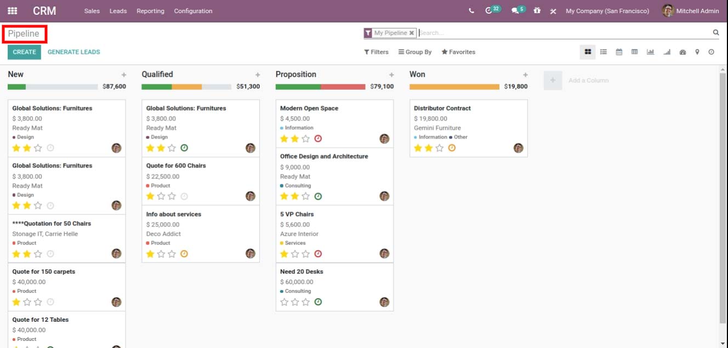Open the Configuration menu
Image resolution: width=728 pixels, height=348 pixels.
193,11
